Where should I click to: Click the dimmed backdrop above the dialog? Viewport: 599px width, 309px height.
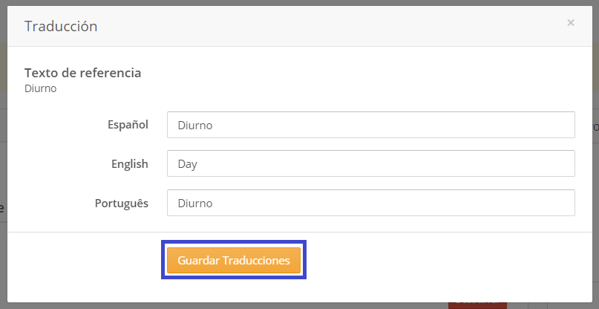[x=300, y=3]
